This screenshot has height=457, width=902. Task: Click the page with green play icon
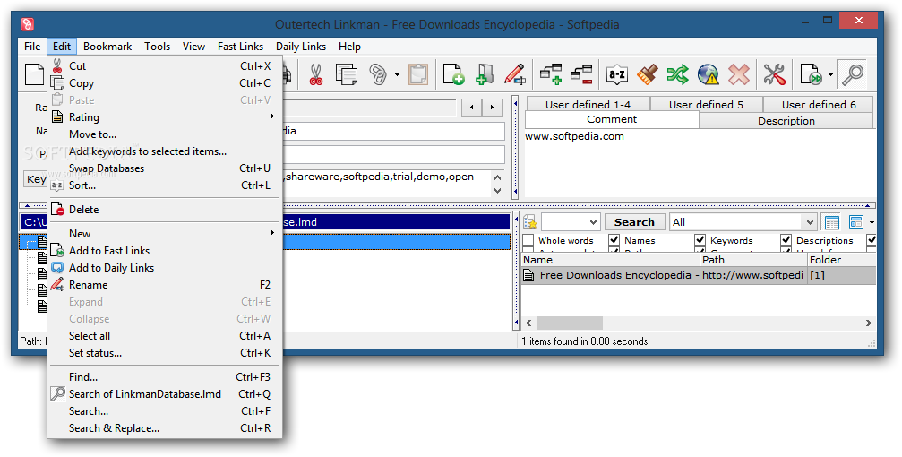[811, 75]
